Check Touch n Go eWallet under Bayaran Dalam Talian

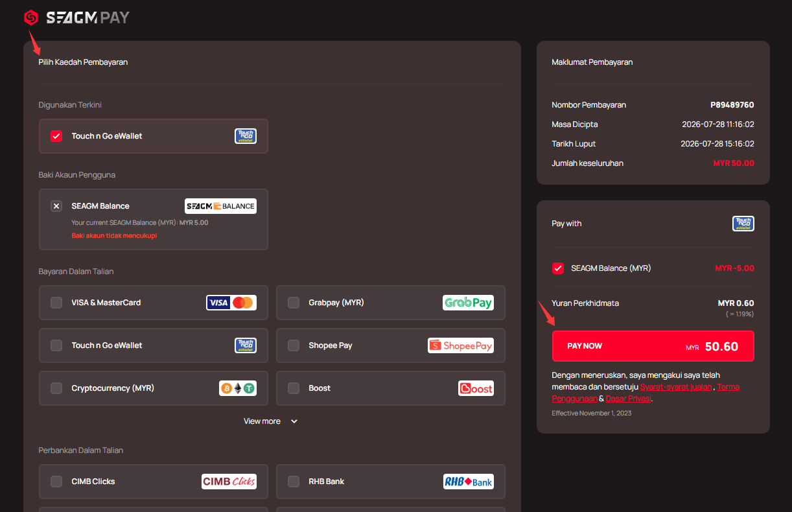[x=56, y=345]
